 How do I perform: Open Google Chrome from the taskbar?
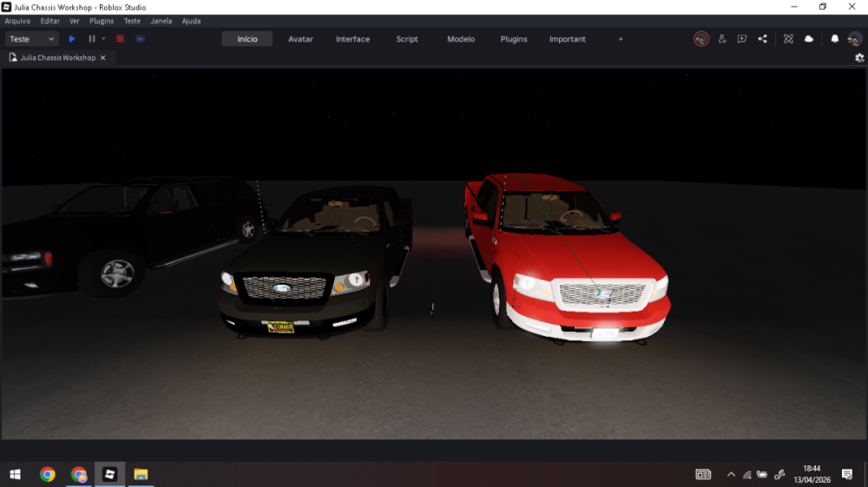[x=48, y=474]
